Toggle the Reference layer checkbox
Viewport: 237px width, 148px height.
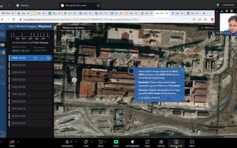click(202, 28)
